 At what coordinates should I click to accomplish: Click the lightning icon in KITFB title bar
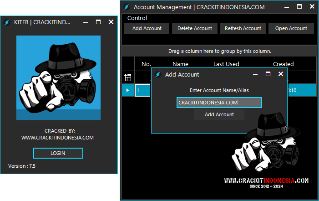tap(7, 22)
